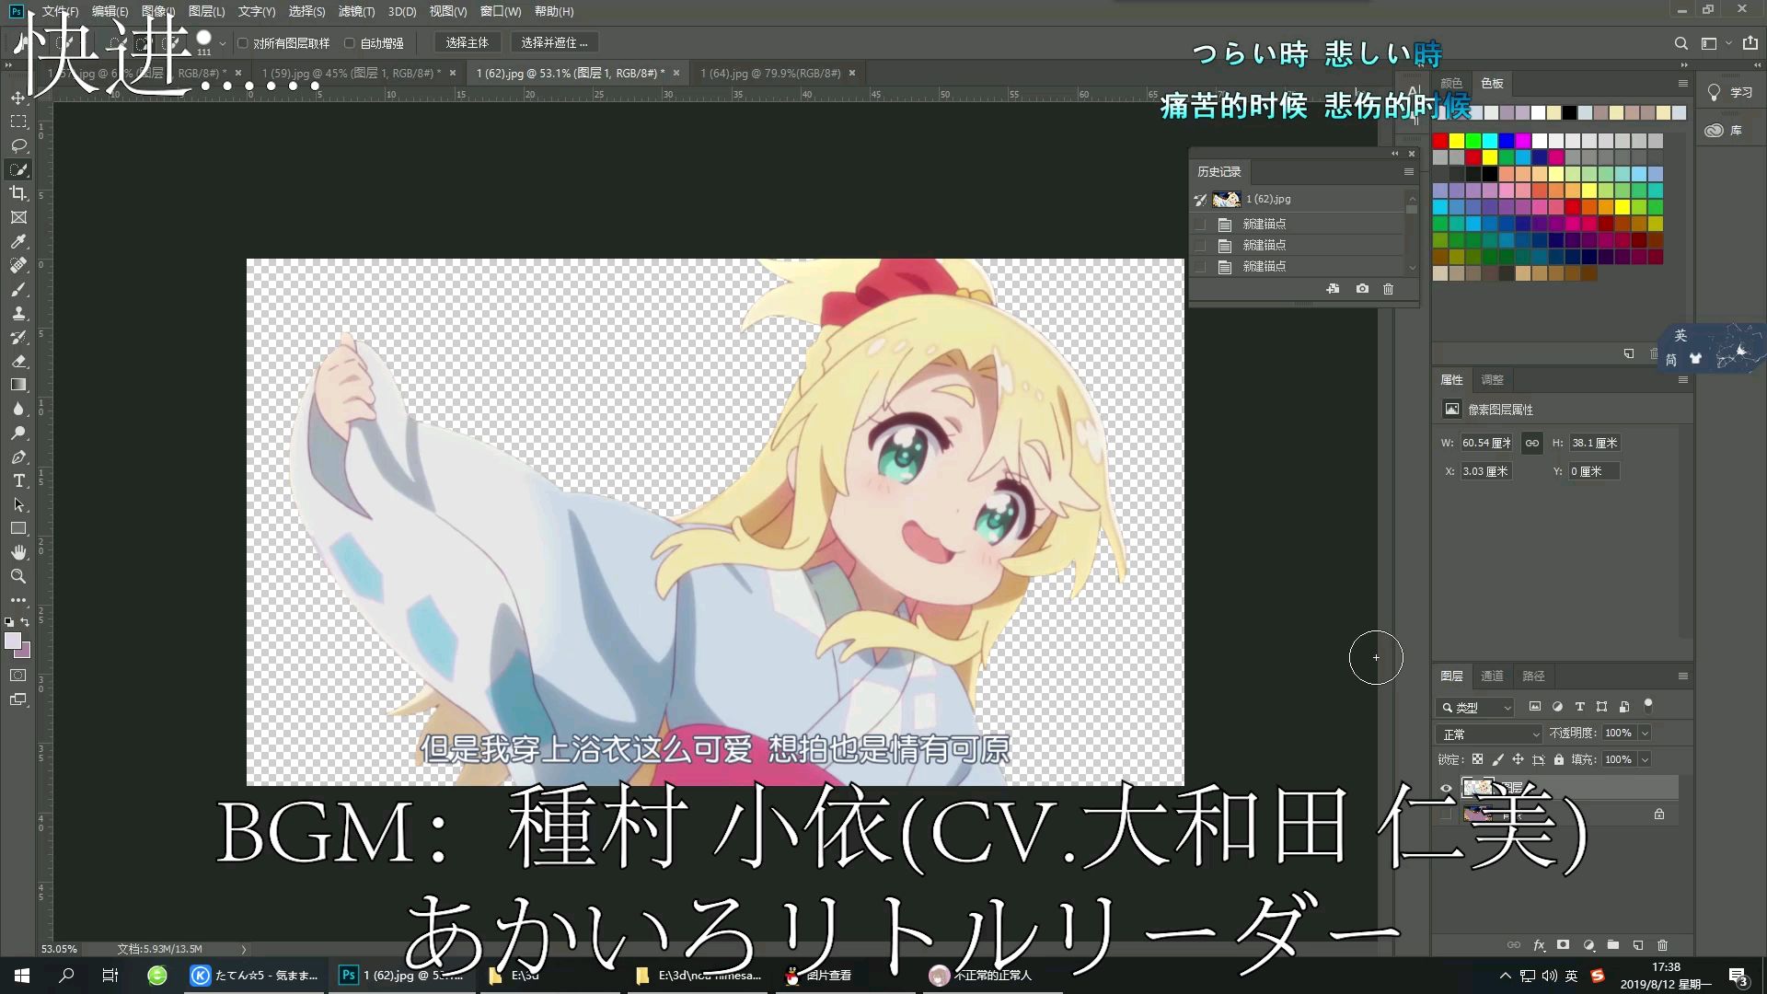Click the 选择并遮住 button
Viewport: 1767px width, 994px height.
click(554, 42)
